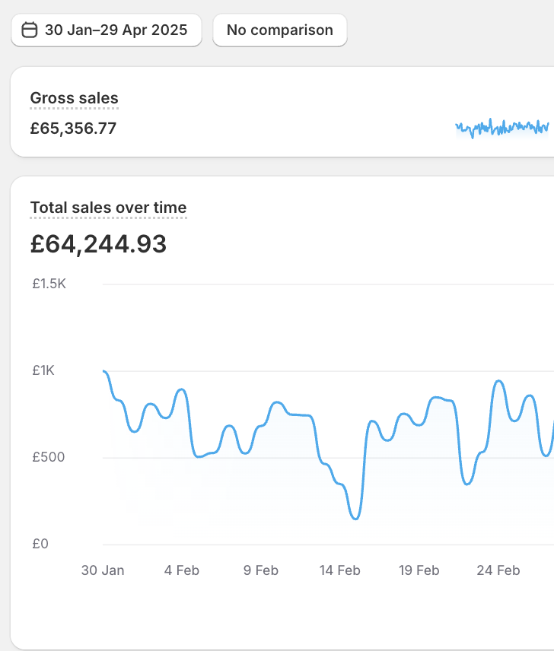Click the £64,244.93 total sales figure
Screen dimensions: 554x651
(x=98, y=244)
